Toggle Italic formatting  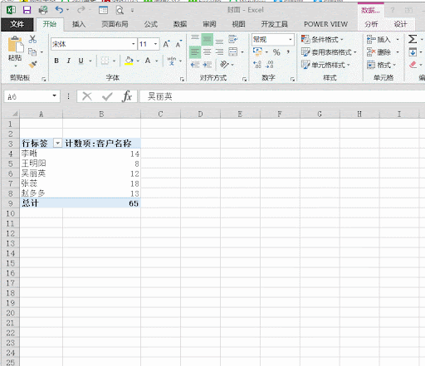point(69,61)
